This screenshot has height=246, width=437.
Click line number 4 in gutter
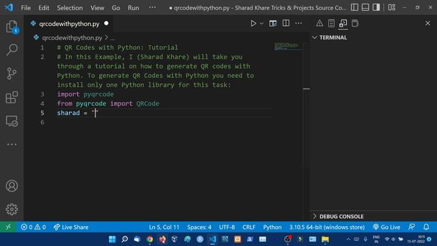coord(42,103)
